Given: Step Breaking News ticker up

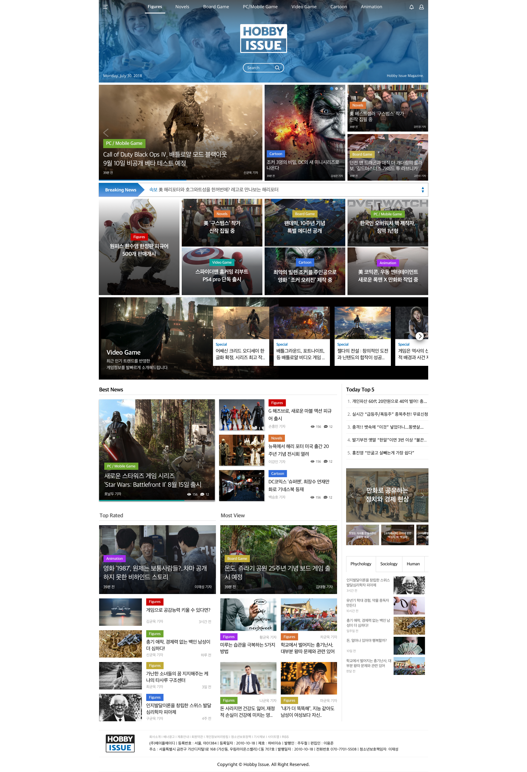Looking at the screenshot, I should click(x=423, y=188).
